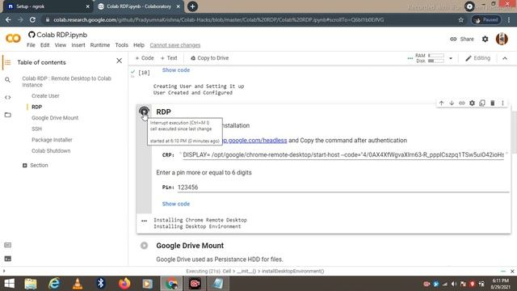Click the RAM Disk usage indicator
This screenshot has width=517, height=291.
(430, 58)
